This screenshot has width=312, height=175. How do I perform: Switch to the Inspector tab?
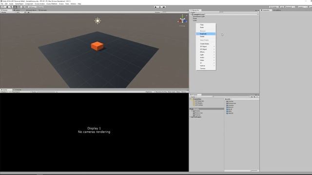tap(266, 10)
